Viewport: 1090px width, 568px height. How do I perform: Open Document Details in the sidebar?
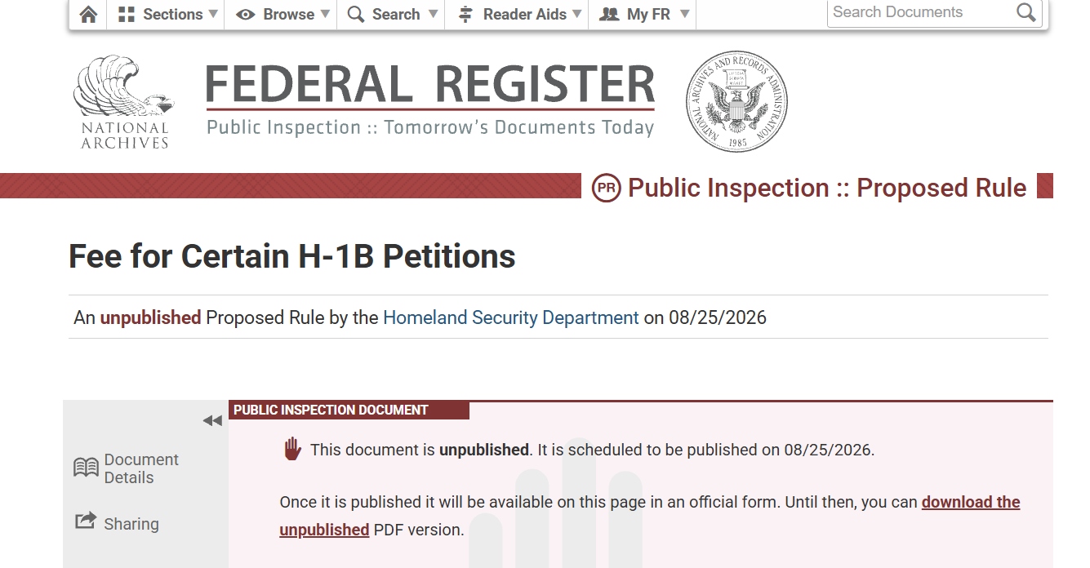point(141,468)
